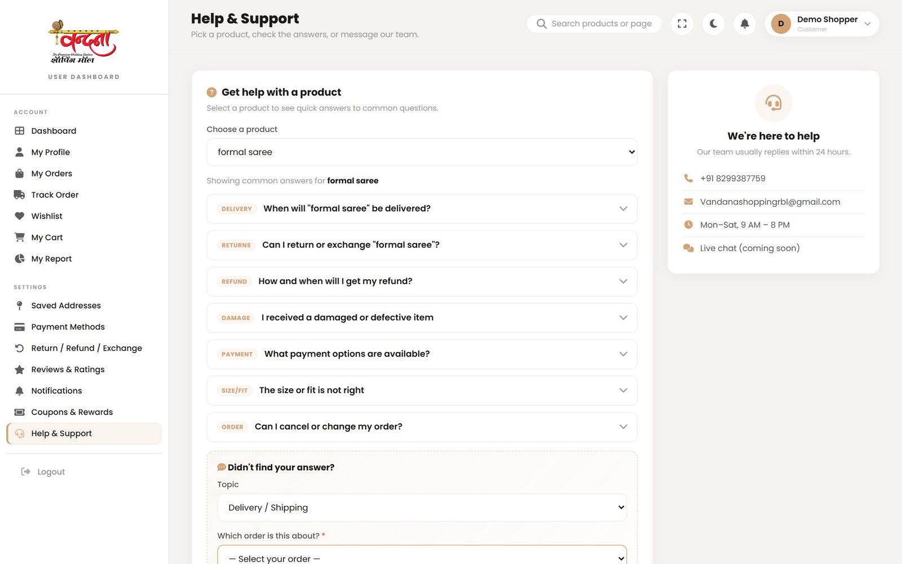The height and width of the screenshot is (564, 902).
Task: Click the speech bubble icon beside Didn't find your answer
Action: pyautogui.click(x=222, y=468)
